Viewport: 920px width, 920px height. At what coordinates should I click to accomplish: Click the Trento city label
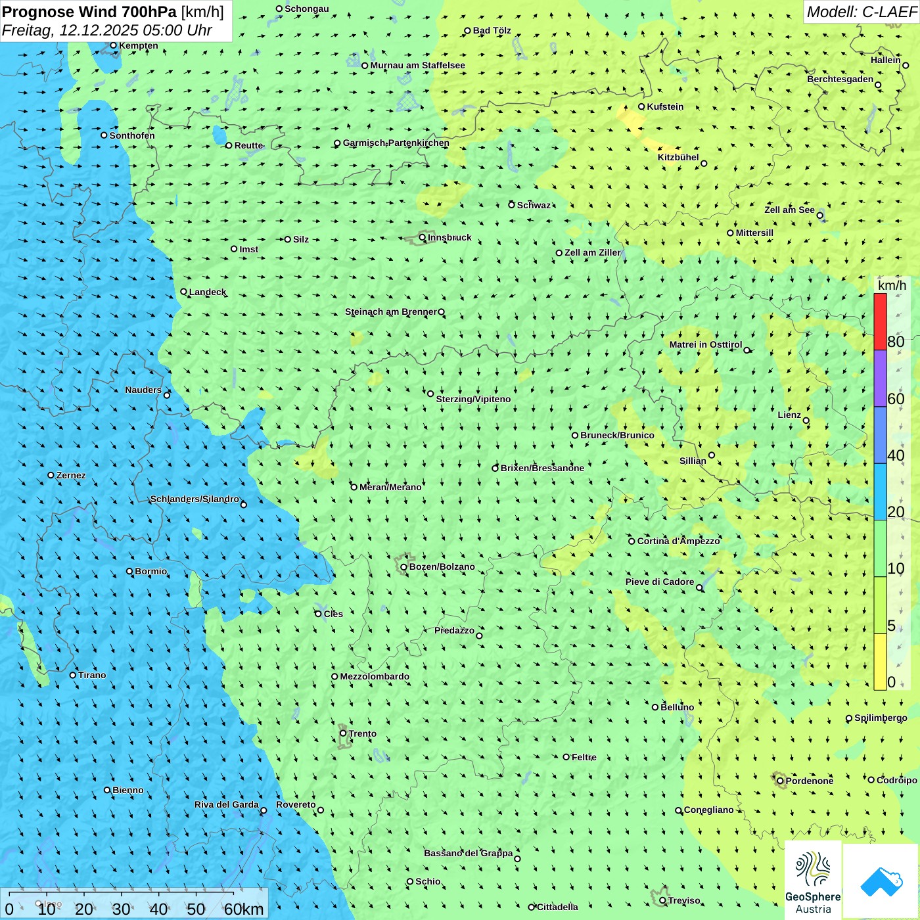[363, 733]
